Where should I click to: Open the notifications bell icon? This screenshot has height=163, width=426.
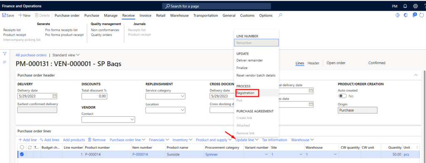405,6
